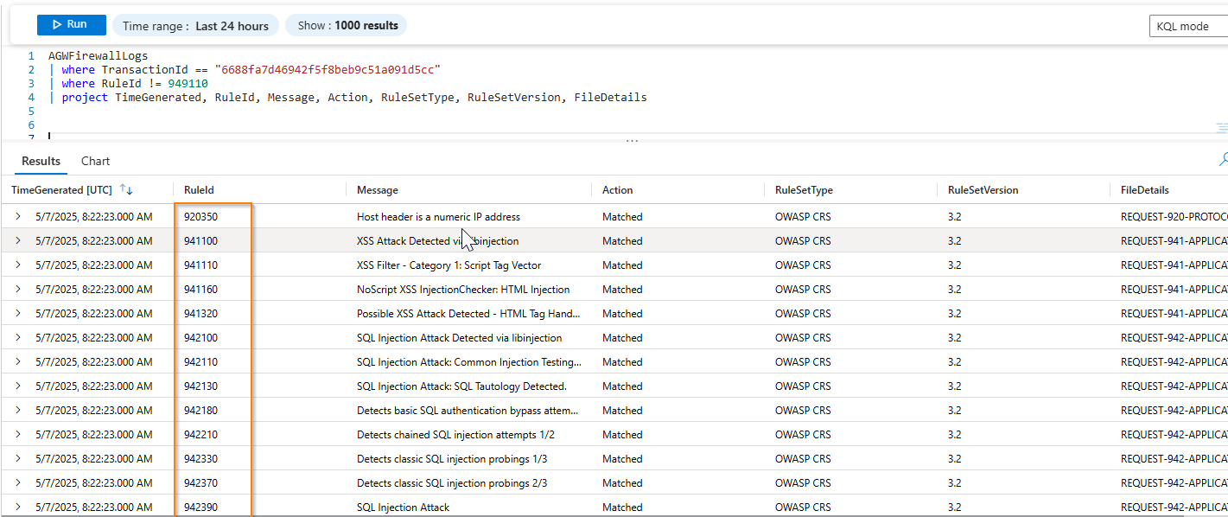The image size is (1228, 517).
Task: Click the Message column header
Action: (377, 190)
